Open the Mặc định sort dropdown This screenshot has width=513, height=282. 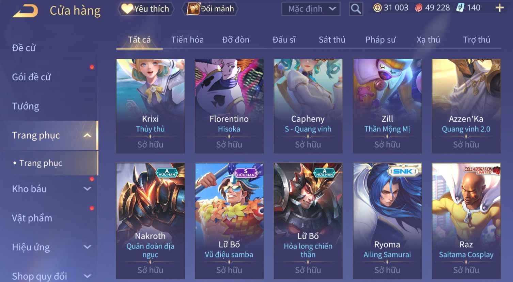click(x=311, y=9)
